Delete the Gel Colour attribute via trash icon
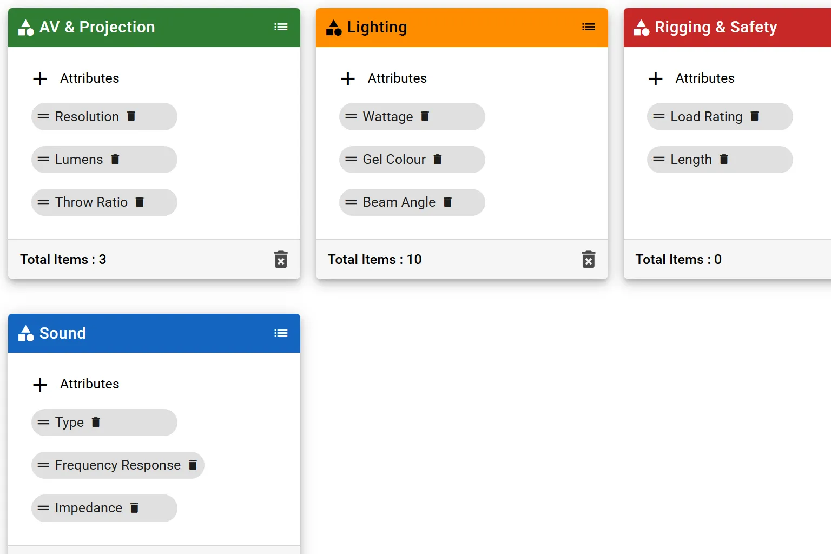This screenshot has width=831, height=554. point(438,159)
